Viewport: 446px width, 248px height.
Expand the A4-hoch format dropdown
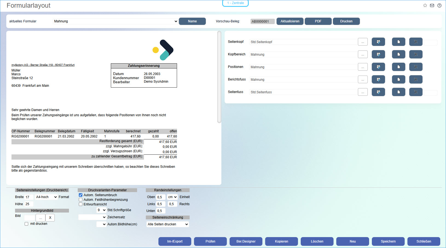46,197
